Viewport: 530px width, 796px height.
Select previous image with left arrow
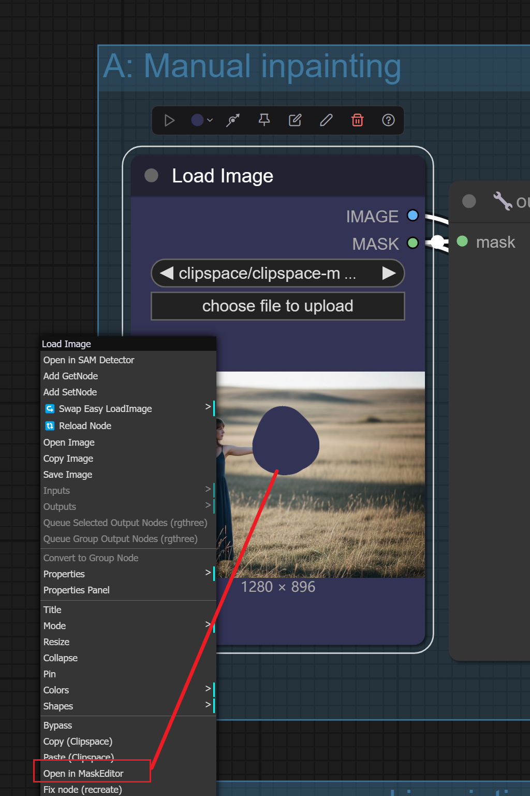tap(167, 273)
